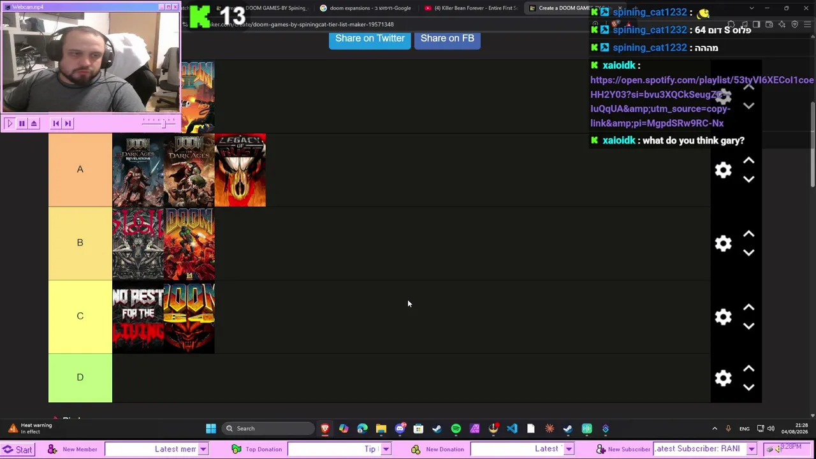The image size is (816, 459).
Task: Move tier D row up
Action: click(748, 368)
